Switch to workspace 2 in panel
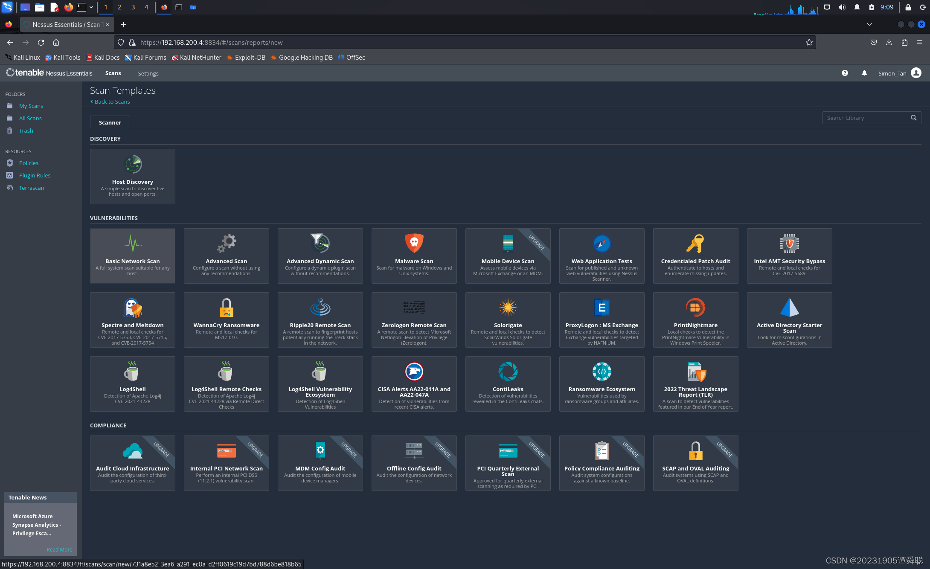Image resolution: width=930 pixels, height=569 pixels. click(119, 7)
